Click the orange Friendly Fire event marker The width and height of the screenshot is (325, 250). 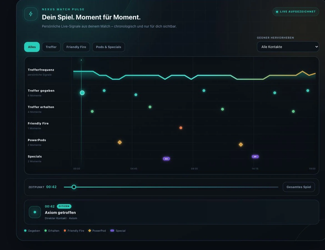pos(181,128)
